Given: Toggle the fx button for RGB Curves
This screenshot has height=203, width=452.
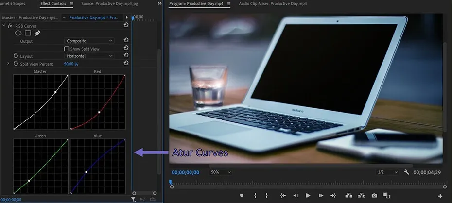Looking at the screenshot, I should (10, 26).
